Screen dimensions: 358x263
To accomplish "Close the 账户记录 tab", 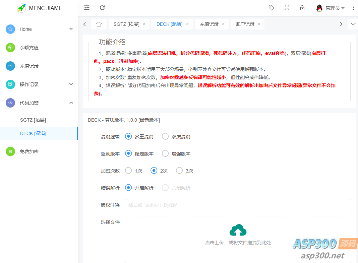I will pyautogui.click(x=259, y=24).
